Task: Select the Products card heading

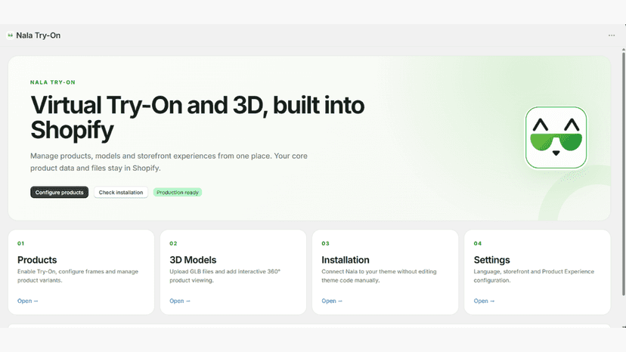Action: pos(37,260)
